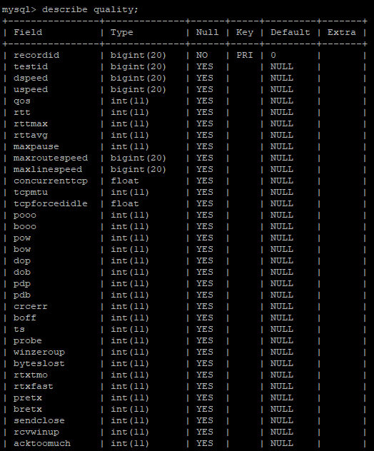Select the 'maxlinespeed' field name
The height and width of the screenshot is (451, 374).
pyautogui.click(x=48, y=169)
